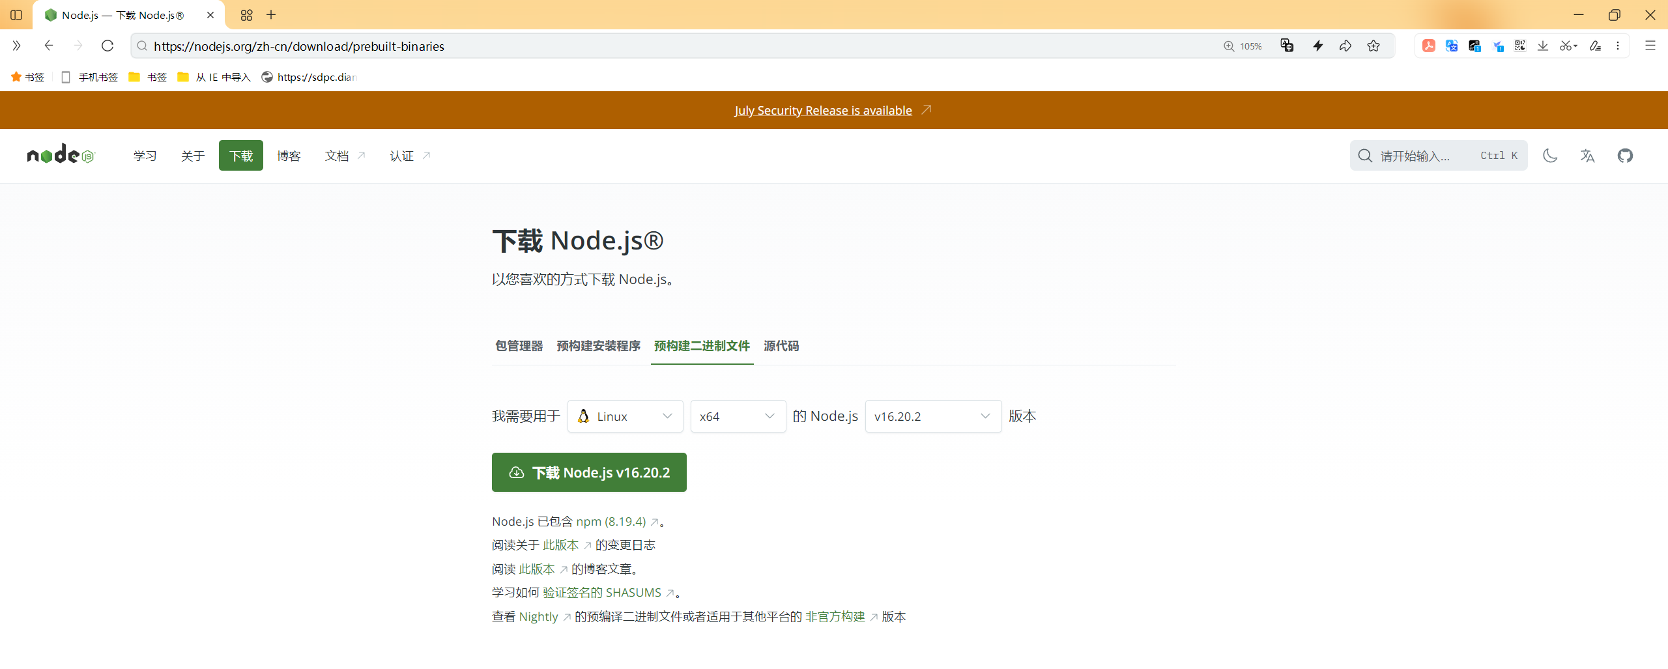Open 此版本 blog post link
Screen dimensions: 1668x669
[x=543, y=569]
